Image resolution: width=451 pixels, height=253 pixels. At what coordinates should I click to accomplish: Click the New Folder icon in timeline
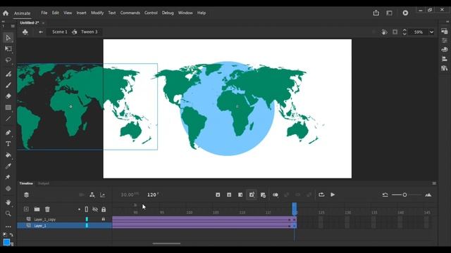(37, 209)
